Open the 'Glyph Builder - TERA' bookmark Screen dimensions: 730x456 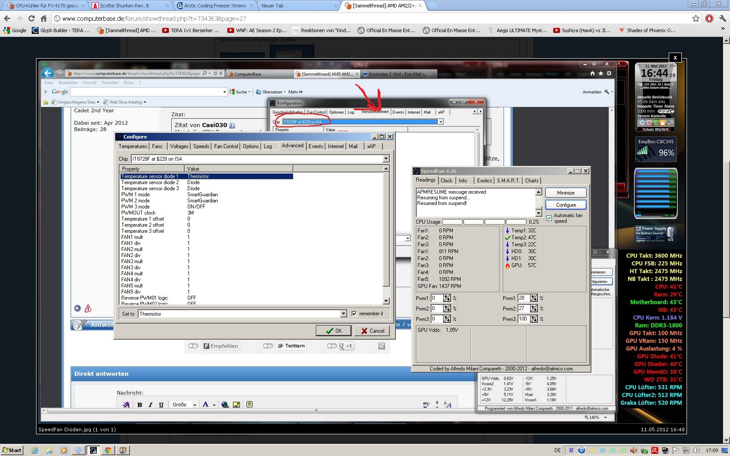61,30
